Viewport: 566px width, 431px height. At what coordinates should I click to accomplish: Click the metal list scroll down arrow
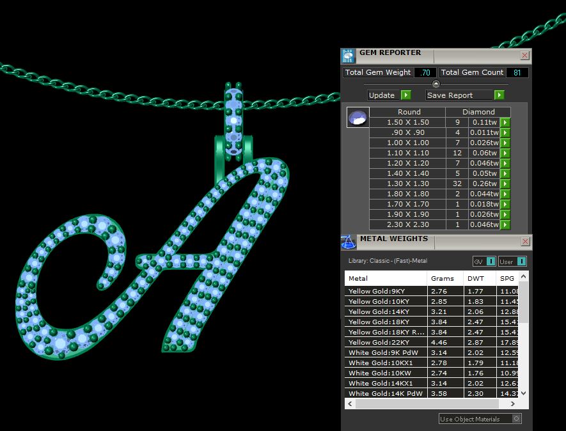coord(524,393)
